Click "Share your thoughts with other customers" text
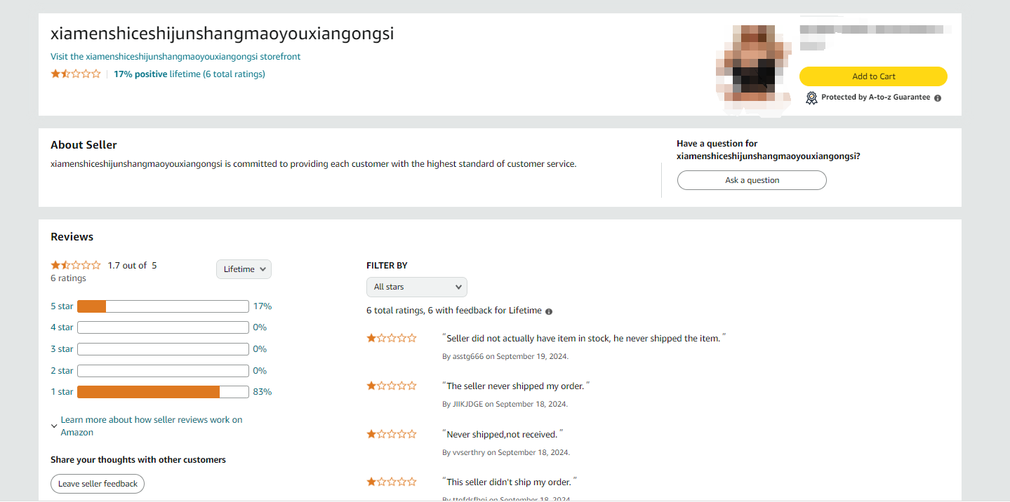The image size is (1010, 502). (x=138, y=460)
